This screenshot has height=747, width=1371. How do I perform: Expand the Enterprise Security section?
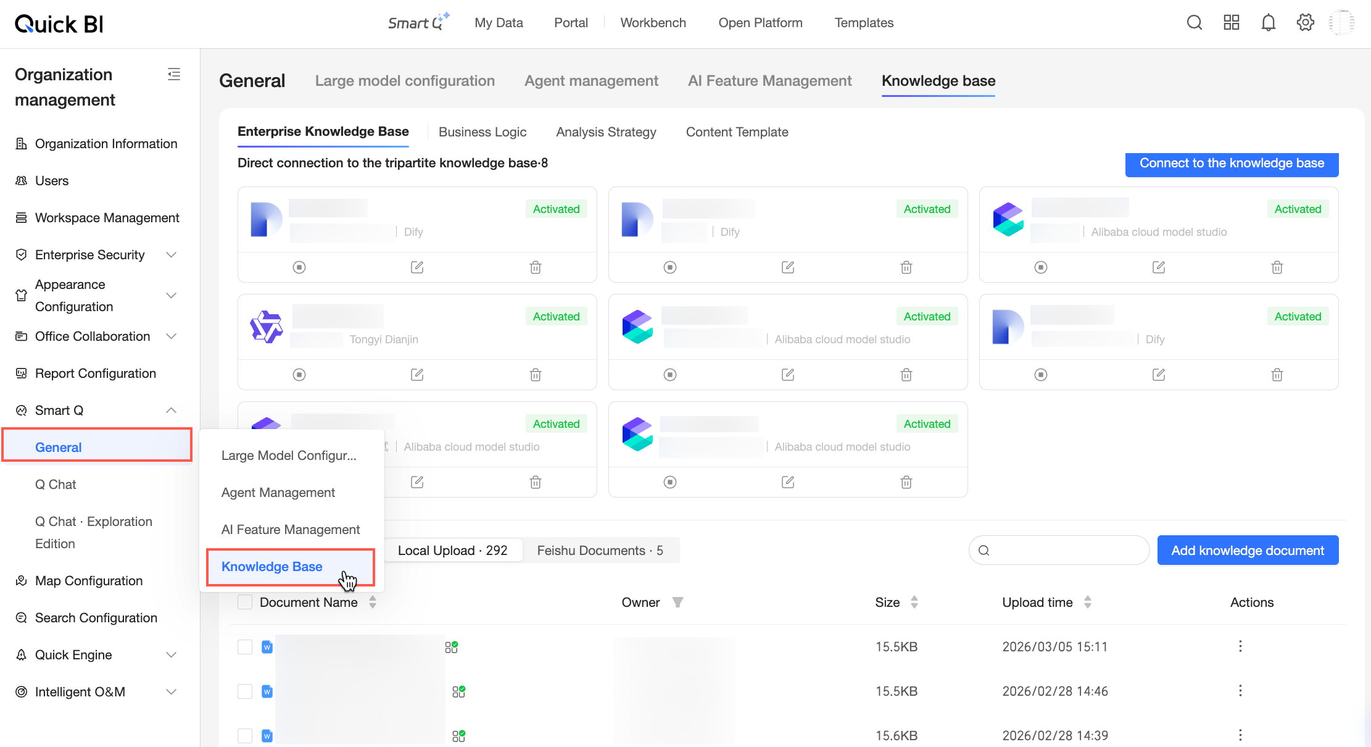(172, 255)
